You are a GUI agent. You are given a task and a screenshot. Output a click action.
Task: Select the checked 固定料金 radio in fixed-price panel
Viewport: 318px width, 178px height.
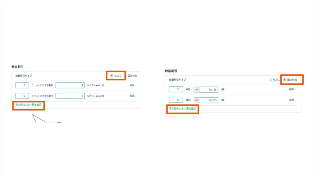tap(284, 80)
